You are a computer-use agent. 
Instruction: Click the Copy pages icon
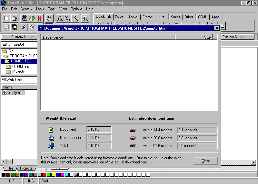(x=31, y=27)
